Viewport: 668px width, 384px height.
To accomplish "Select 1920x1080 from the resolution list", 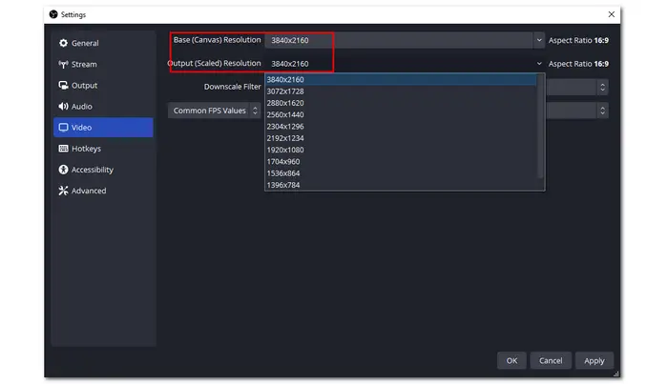I will pyautogui.click(x=286, y=151).
